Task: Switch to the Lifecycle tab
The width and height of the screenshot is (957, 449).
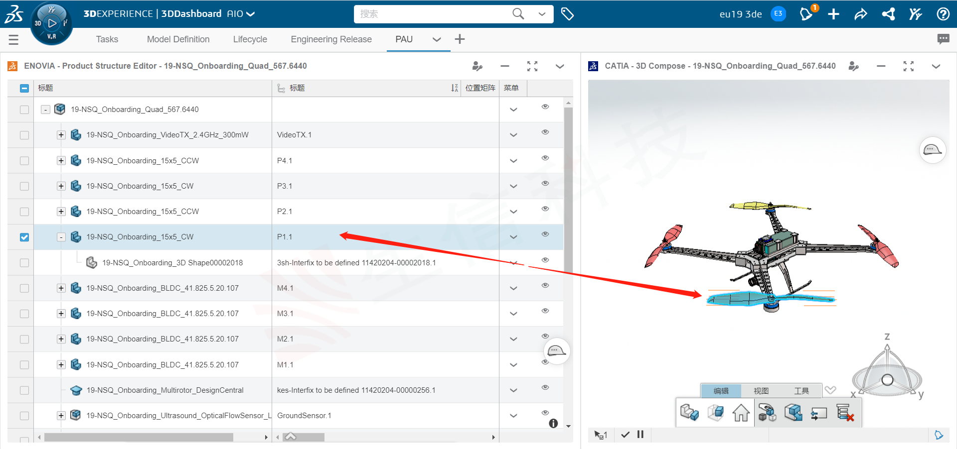Action: click(x=250, y=39)
